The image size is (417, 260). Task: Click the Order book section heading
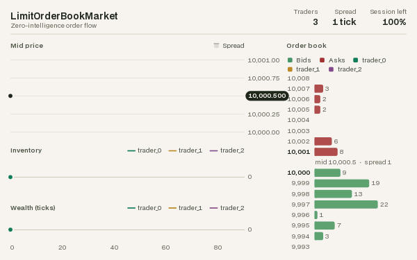(x=306, y=46)
